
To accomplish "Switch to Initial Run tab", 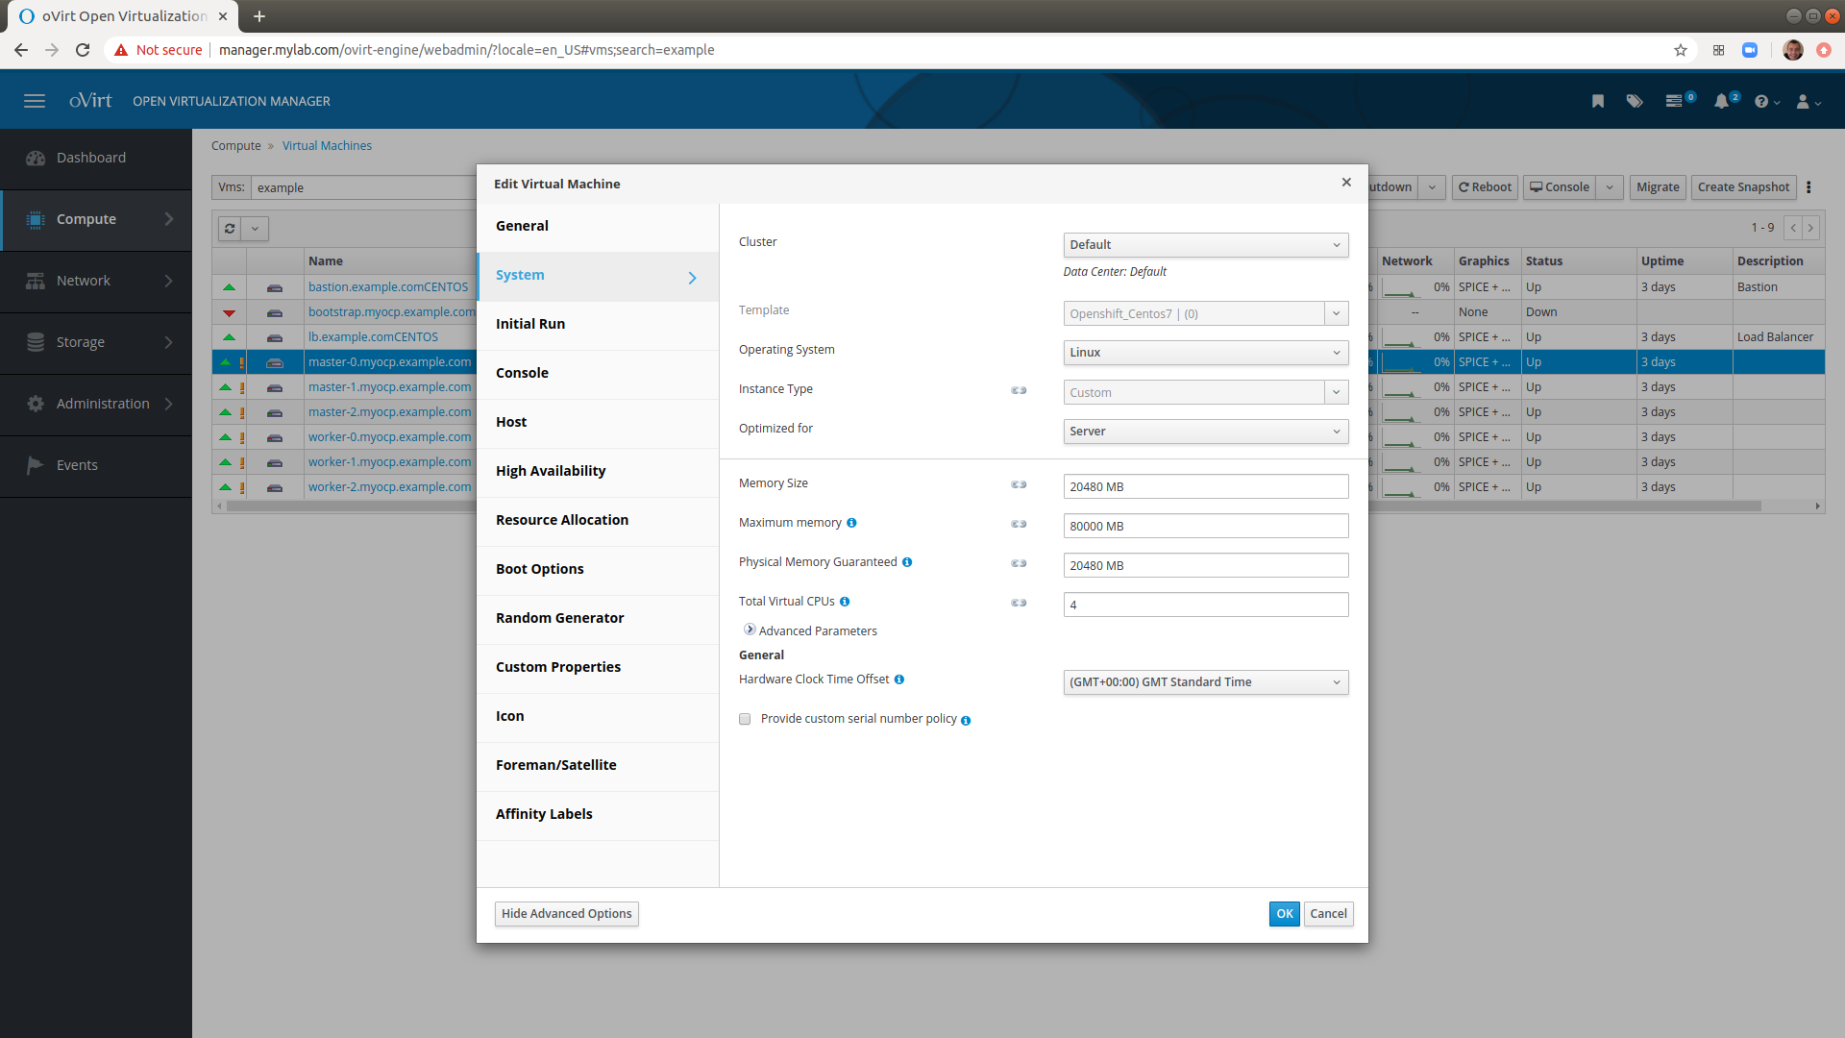I will (x=598, y=325).
